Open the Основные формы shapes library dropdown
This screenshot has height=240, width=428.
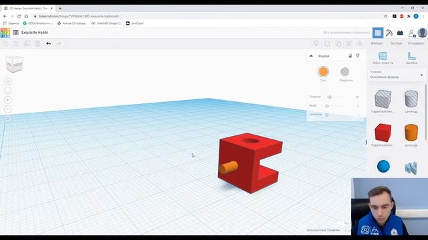[x=397, y=75]
